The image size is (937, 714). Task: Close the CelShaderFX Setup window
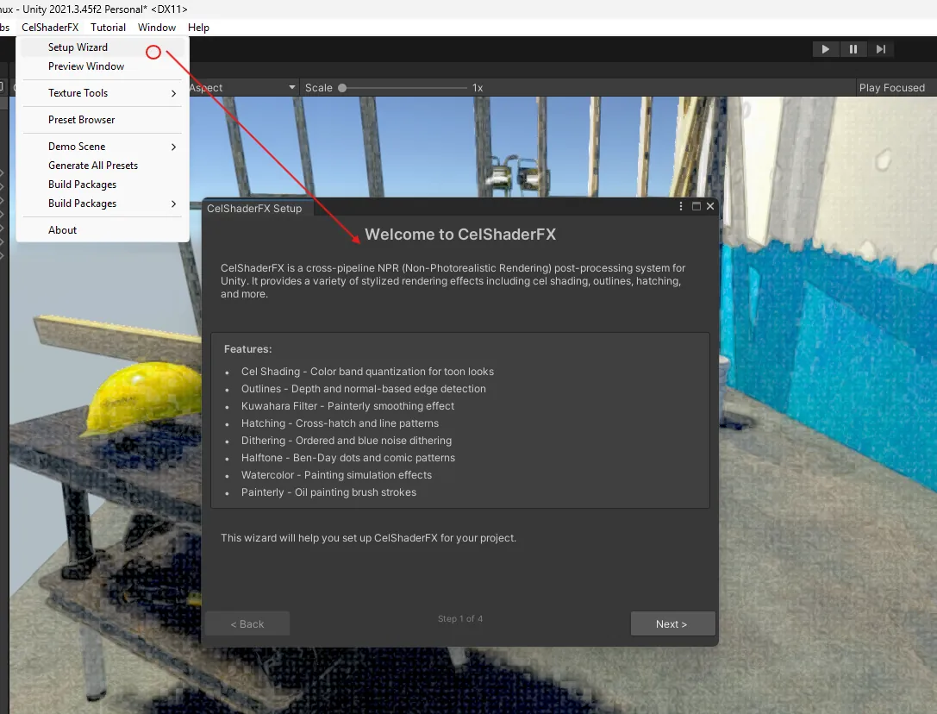pos(710,206)
